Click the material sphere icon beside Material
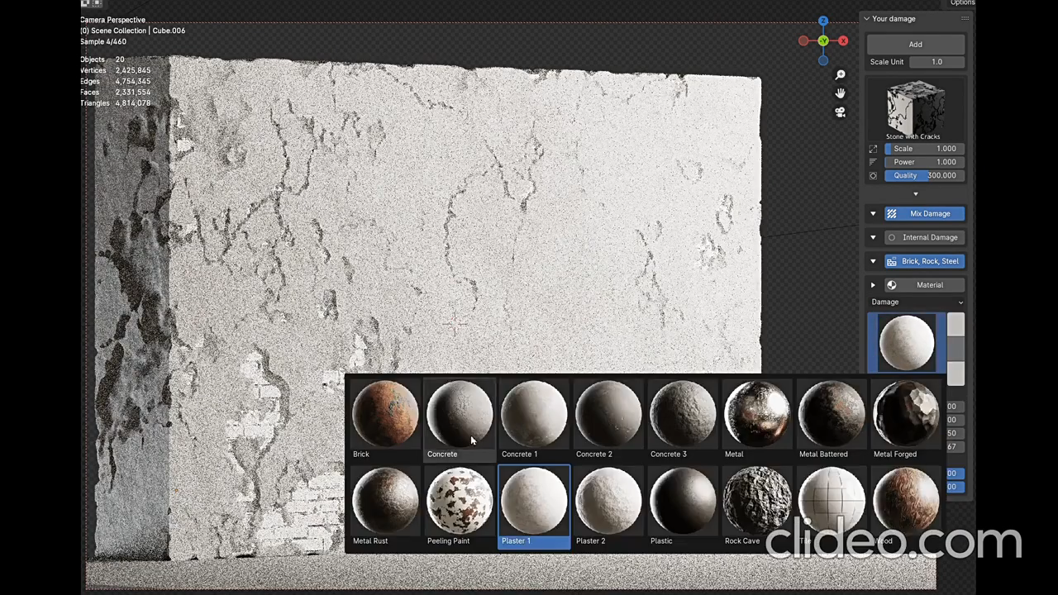The height and width of the screenshot is (595, 1058). (891, 285)
